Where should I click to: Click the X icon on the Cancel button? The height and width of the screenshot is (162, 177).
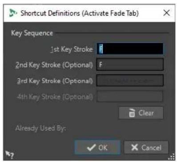(x=135, y=147)
